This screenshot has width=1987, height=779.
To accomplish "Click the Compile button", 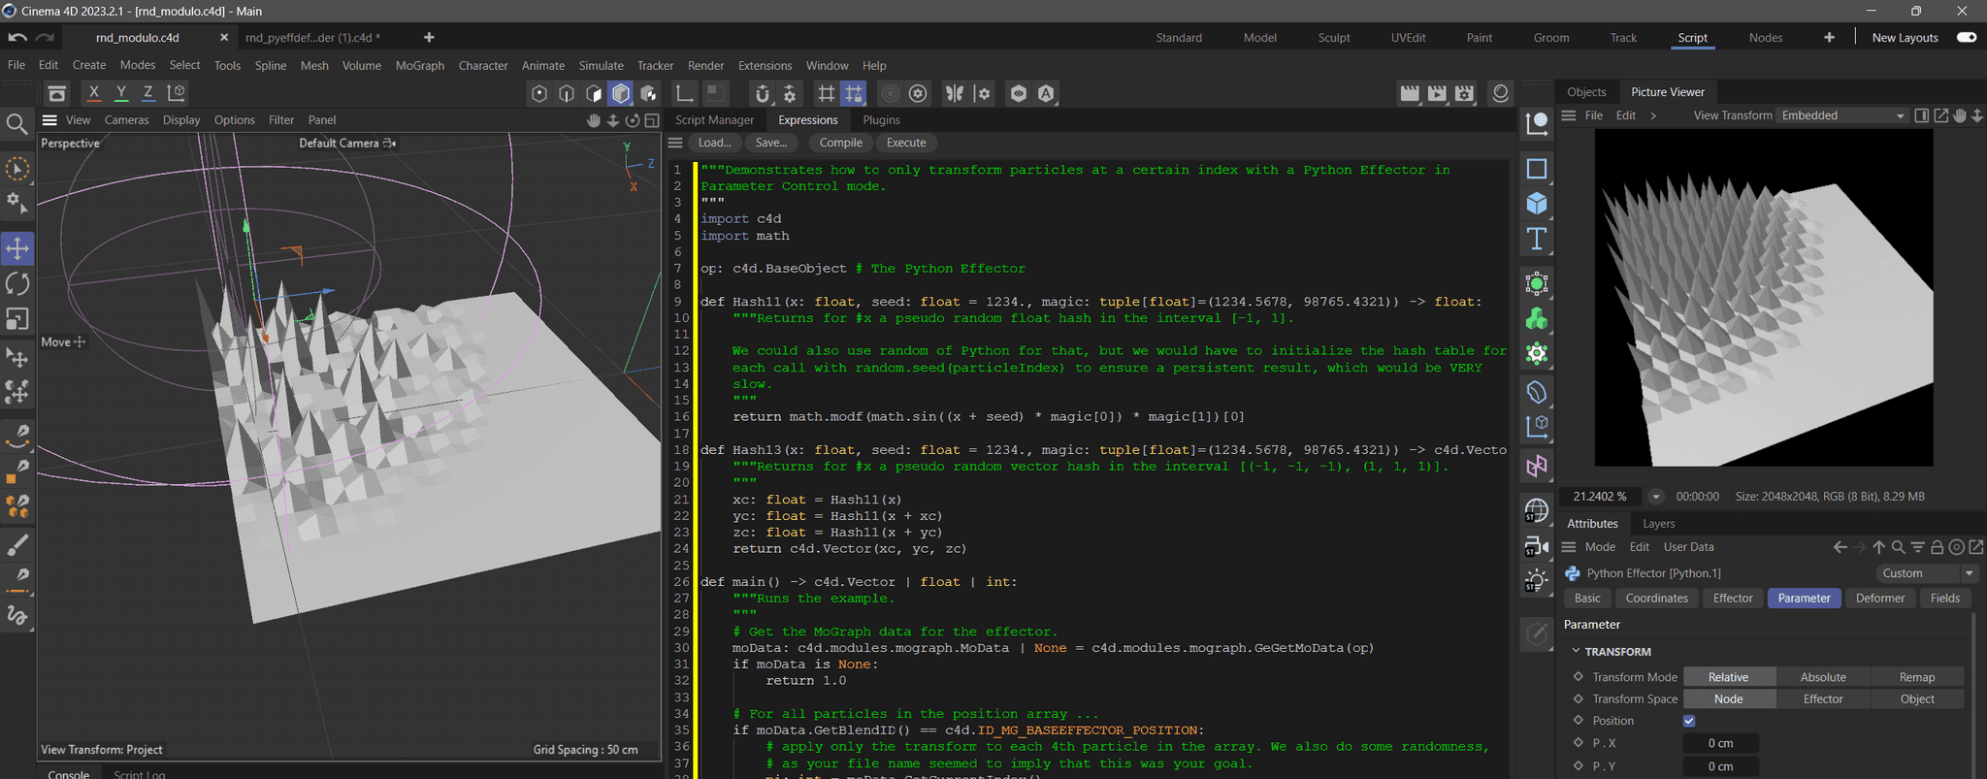I will 840,143.
